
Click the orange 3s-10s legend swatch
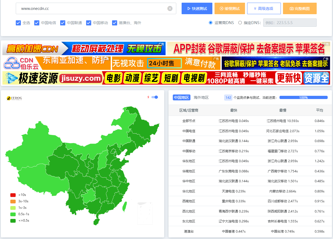[x=13, y=201]
